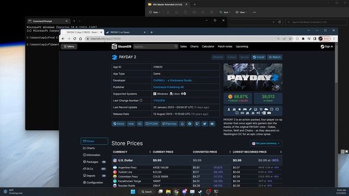
Task: Open the YouTube link button
Action: click(212, 124)
